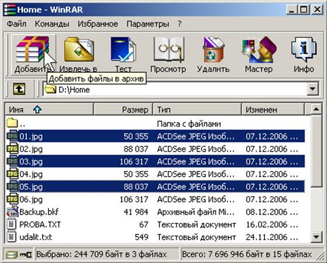Sort by Тип column header
The width and height of the screenshot is (327, 263).
pyautogui.click(x=197, y=109)
